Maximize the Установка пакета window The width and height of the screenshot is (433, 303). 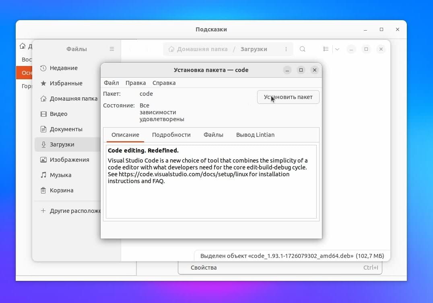[301, 70]
